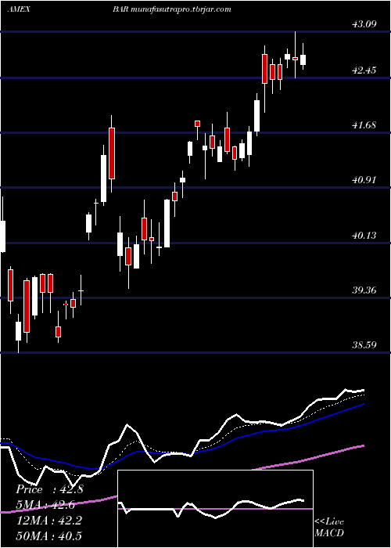Click the AMEX exchange label
Viewport: 391px width, 548px height.
(x=19, y=9)
